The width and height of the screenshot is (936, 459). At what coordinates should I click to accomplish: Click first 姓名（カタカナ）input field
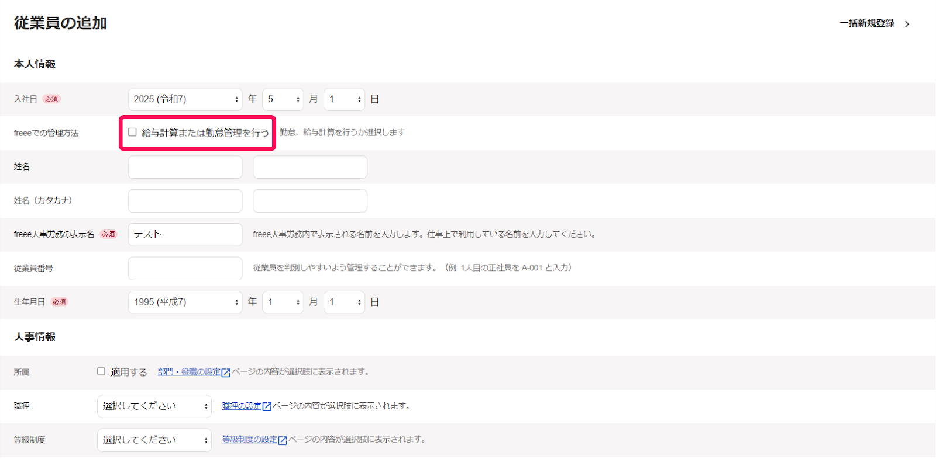185,201
